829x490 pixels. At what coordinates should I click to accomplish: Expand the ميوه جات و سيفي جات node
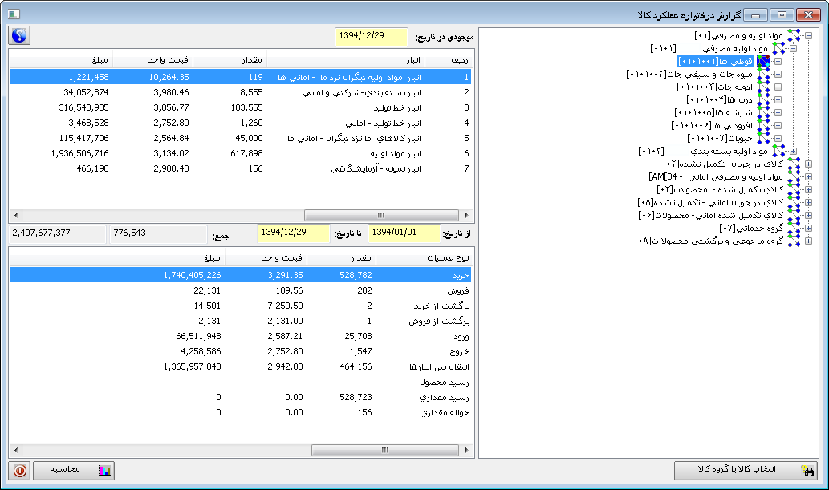point(777,74)
